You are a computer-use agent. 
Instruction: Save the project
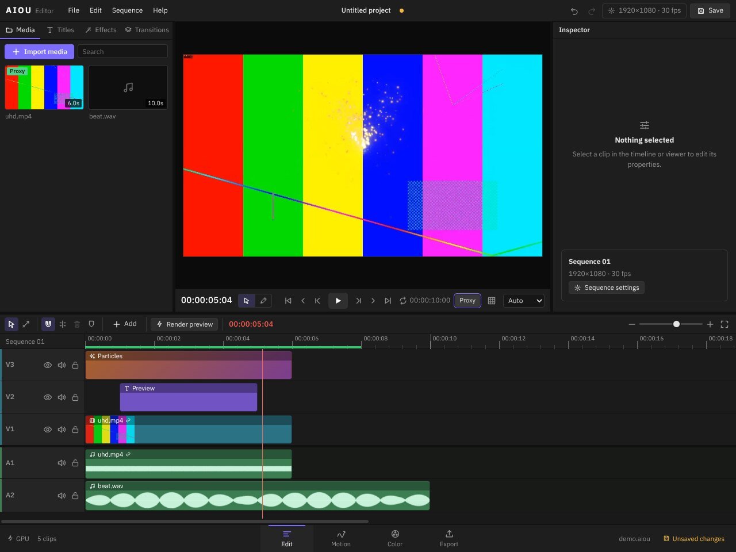tap(710, 10)
